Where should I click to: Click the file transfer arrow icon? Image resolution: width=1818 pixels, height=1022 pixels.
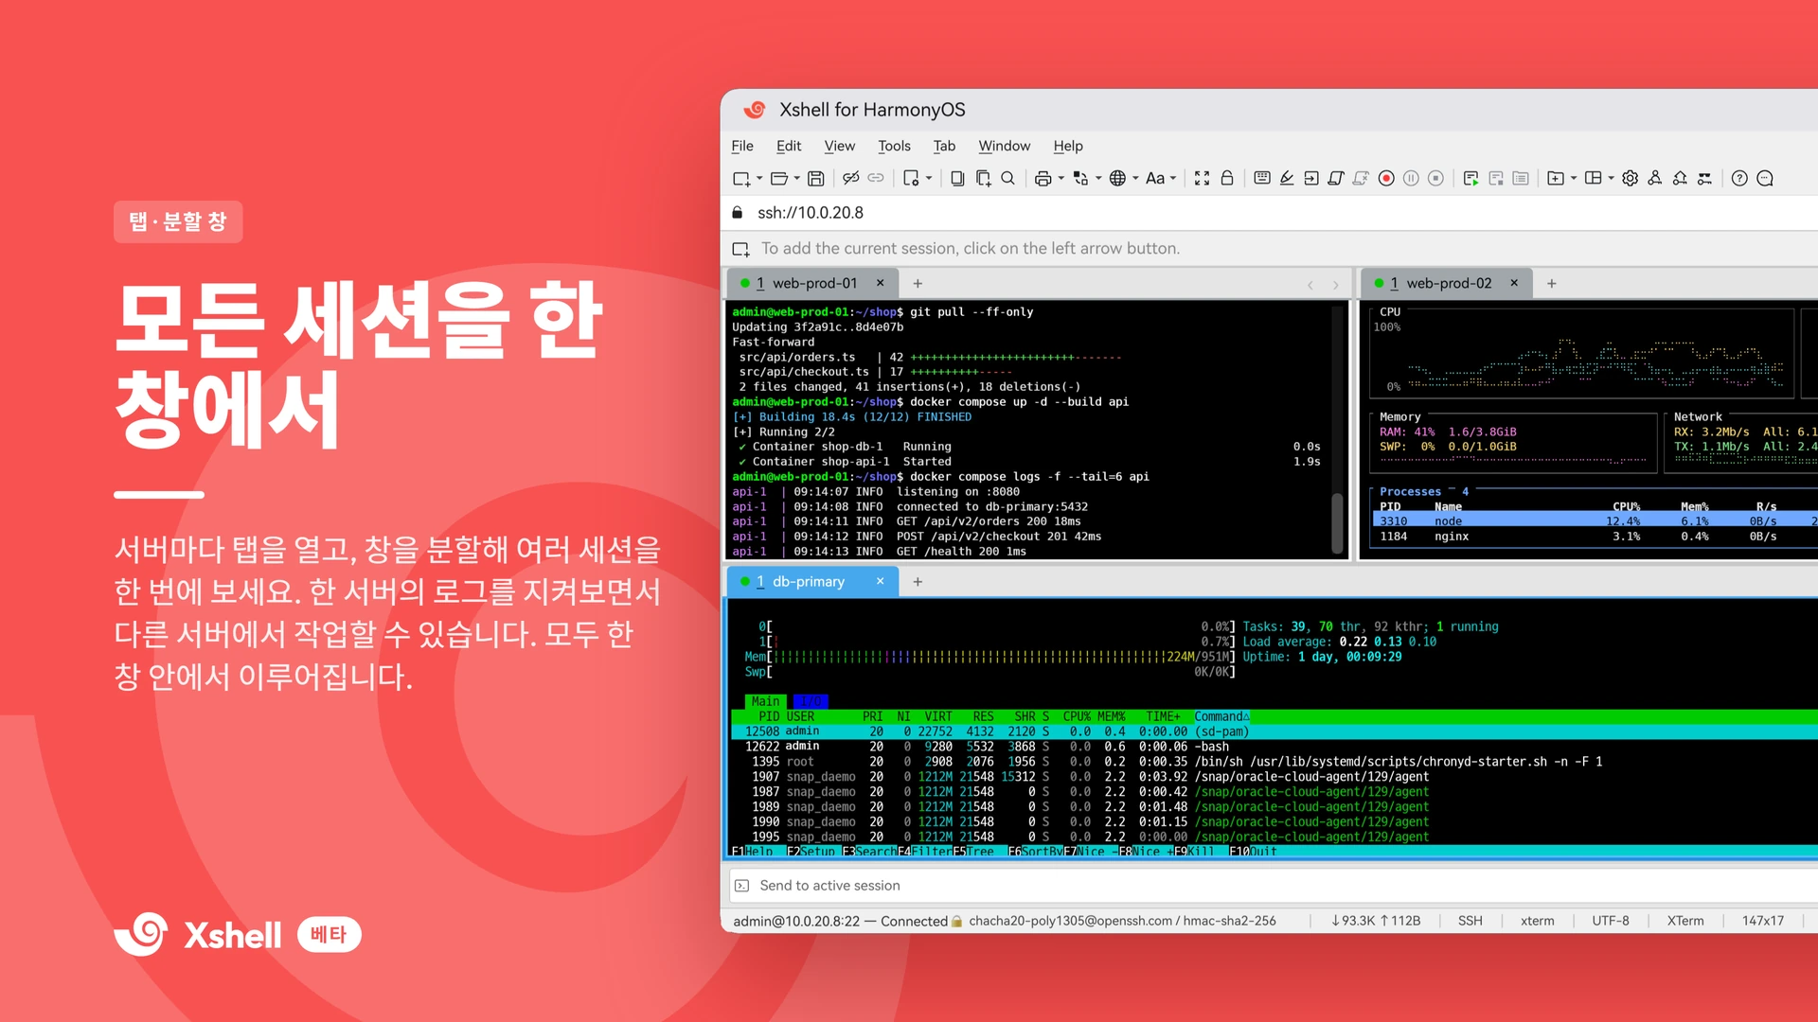click(1311, 178)
